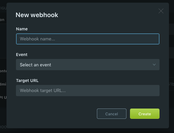The height and width of the screenshot is (133, 174).
Task: Click the cut-off '51b' text at right edge
Action: click(171, 84)
